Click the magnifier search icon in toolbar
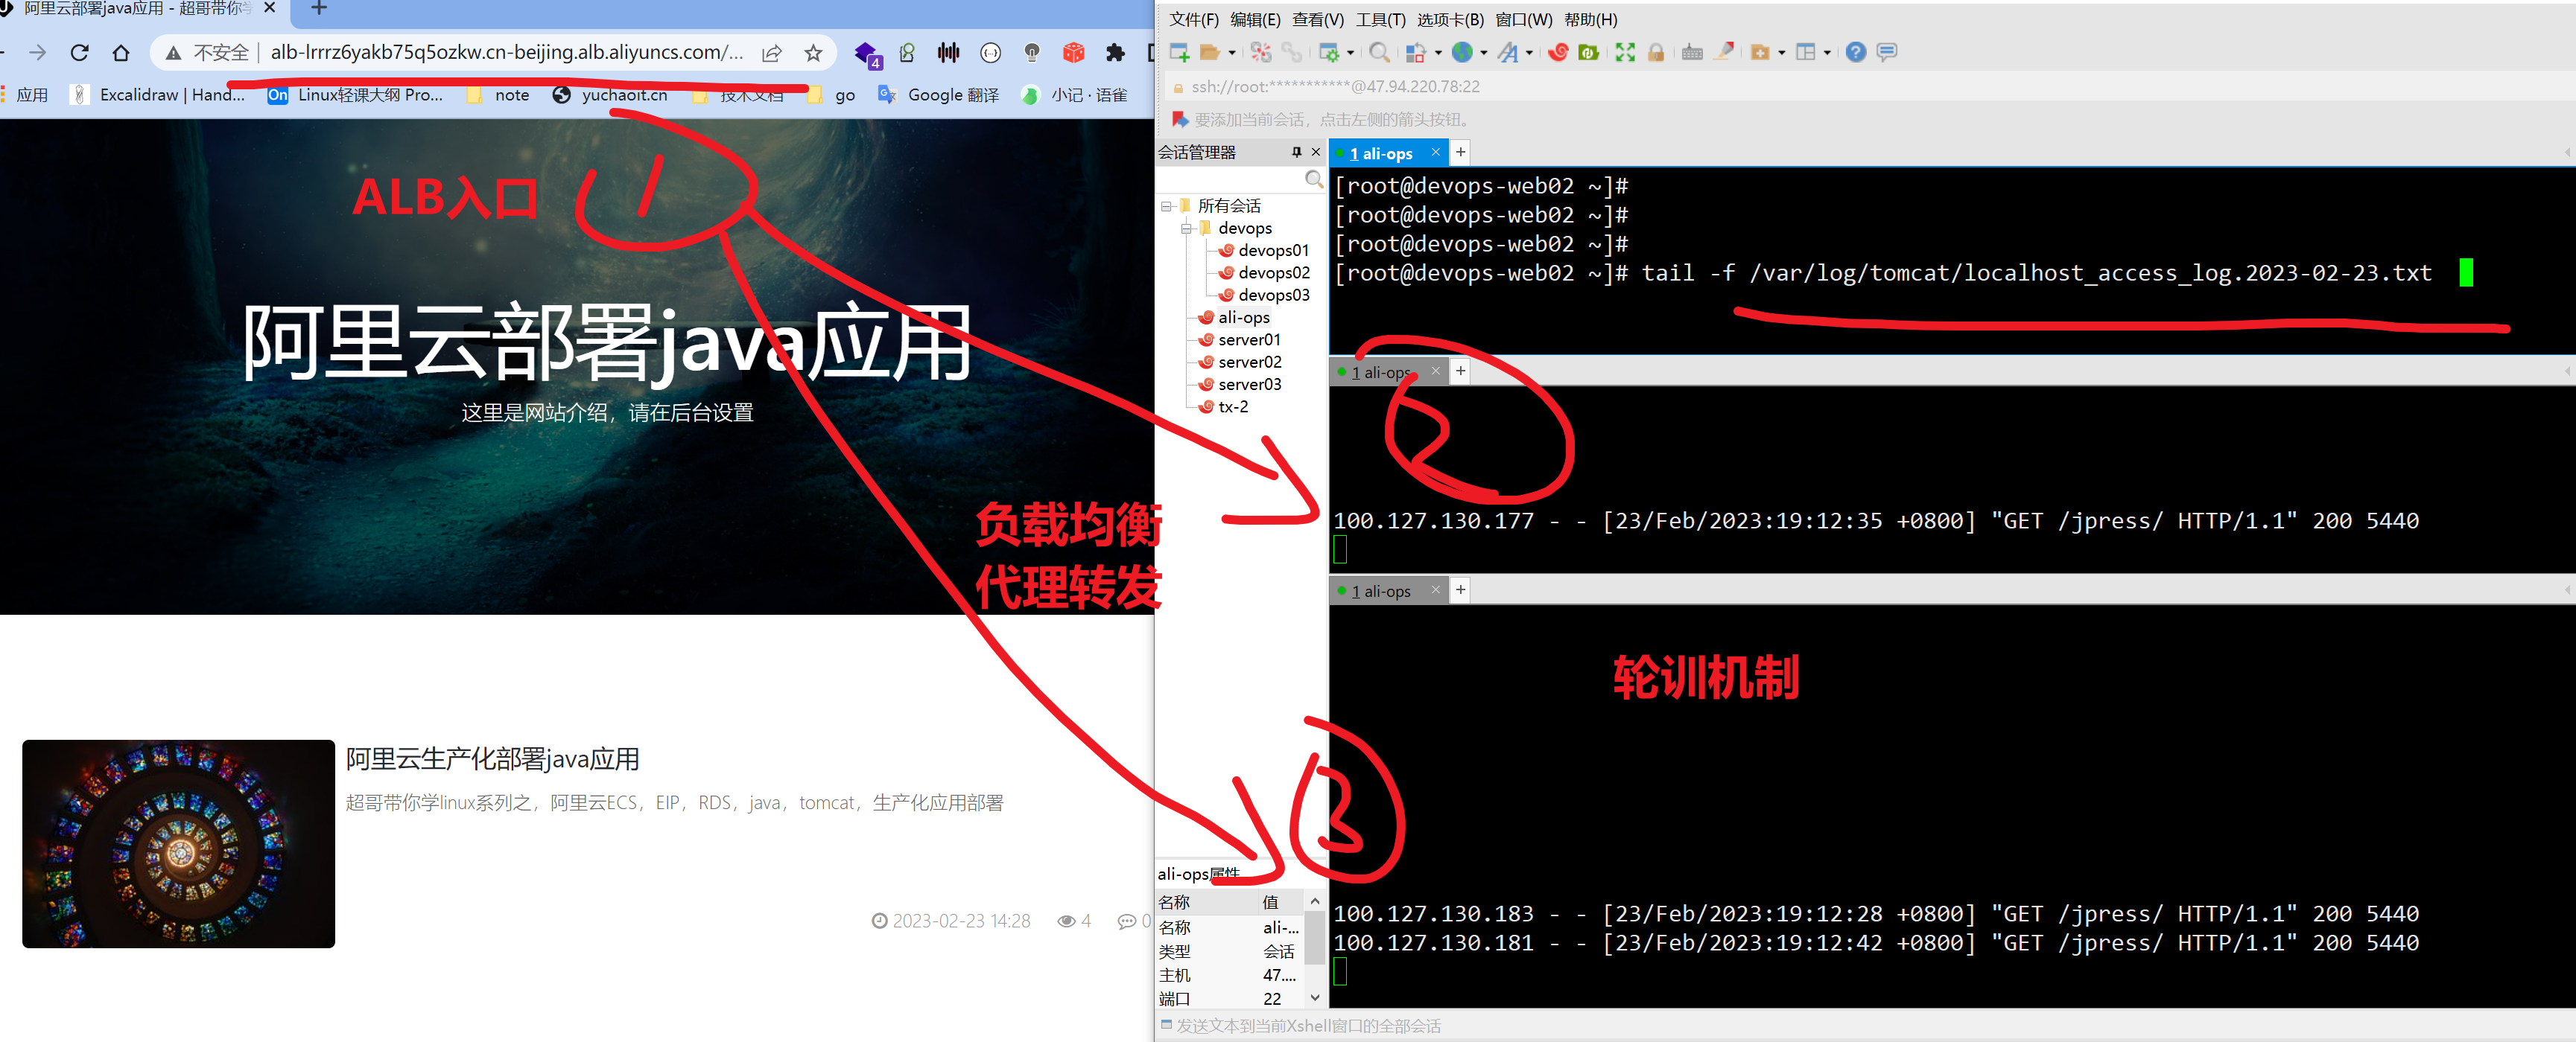 1378,53
